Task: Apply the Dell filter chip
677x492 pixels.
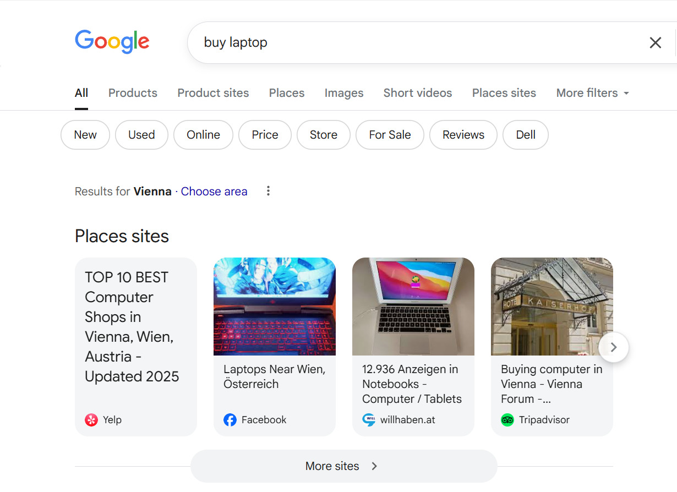Action: [526, 135]
